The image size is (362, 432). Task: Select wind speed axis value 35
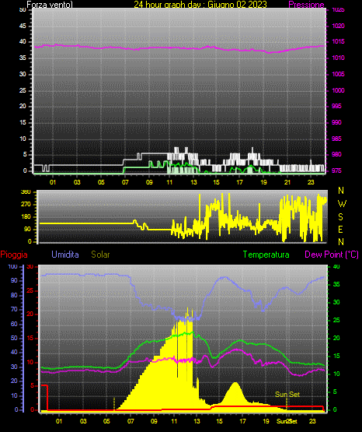(x=23, y=58)
